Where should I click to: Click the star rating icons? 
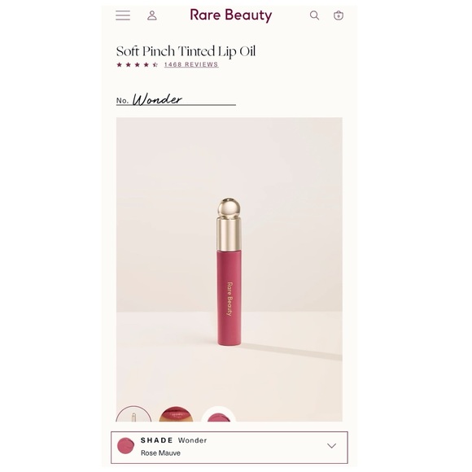click(x=138, y=64)
